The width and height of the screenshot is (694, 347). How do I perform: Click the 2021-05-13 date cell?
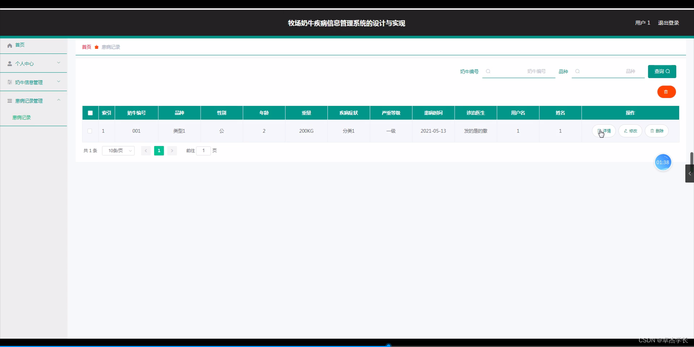(x=433, y=131)
